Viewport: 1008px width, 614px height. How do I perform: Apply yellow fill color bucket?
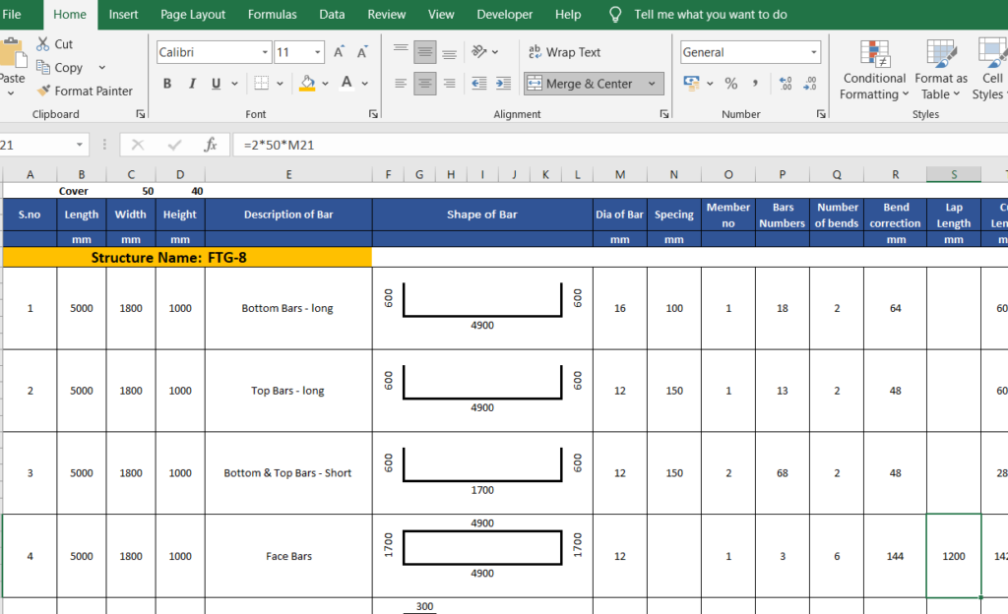pos(307,83)
